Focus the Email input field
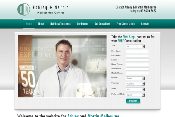The image size is (175, 117). point(137,60)
